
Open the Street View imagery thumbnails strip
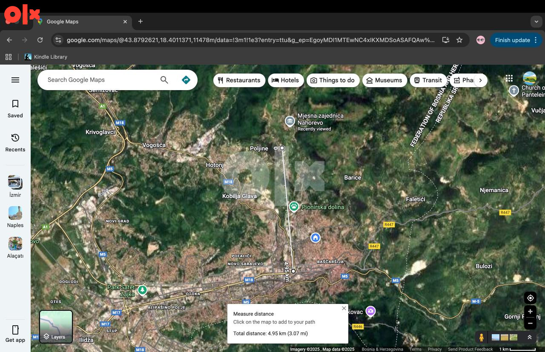click(505, 337)
